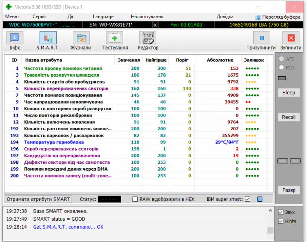The image size is (307, 242).
Task: Open the Налаштування menu
Action: (x=147, y=17)
